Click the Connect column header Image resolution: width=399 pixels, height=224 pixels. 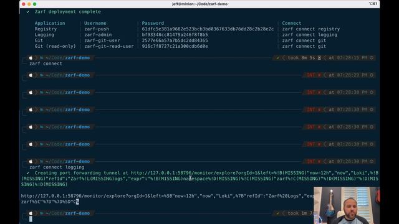click(292, 23)
